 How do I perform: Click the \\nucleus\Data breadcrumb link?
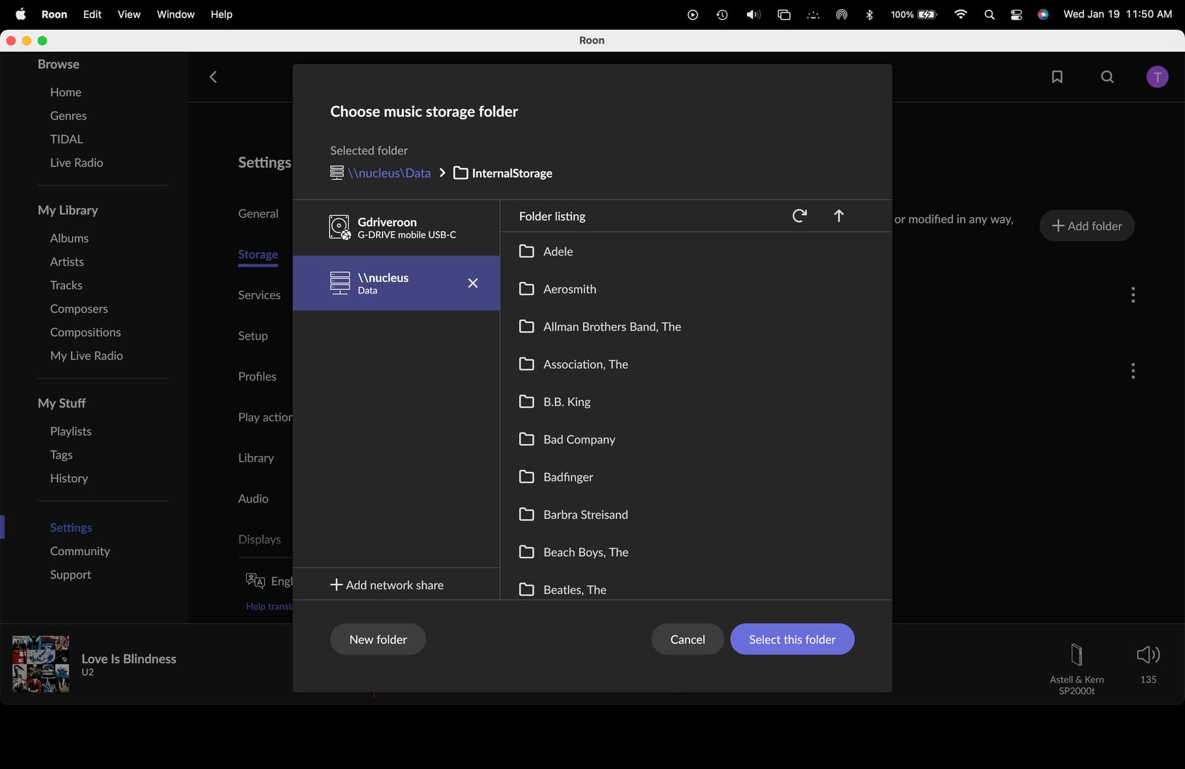tap(389, 173)
